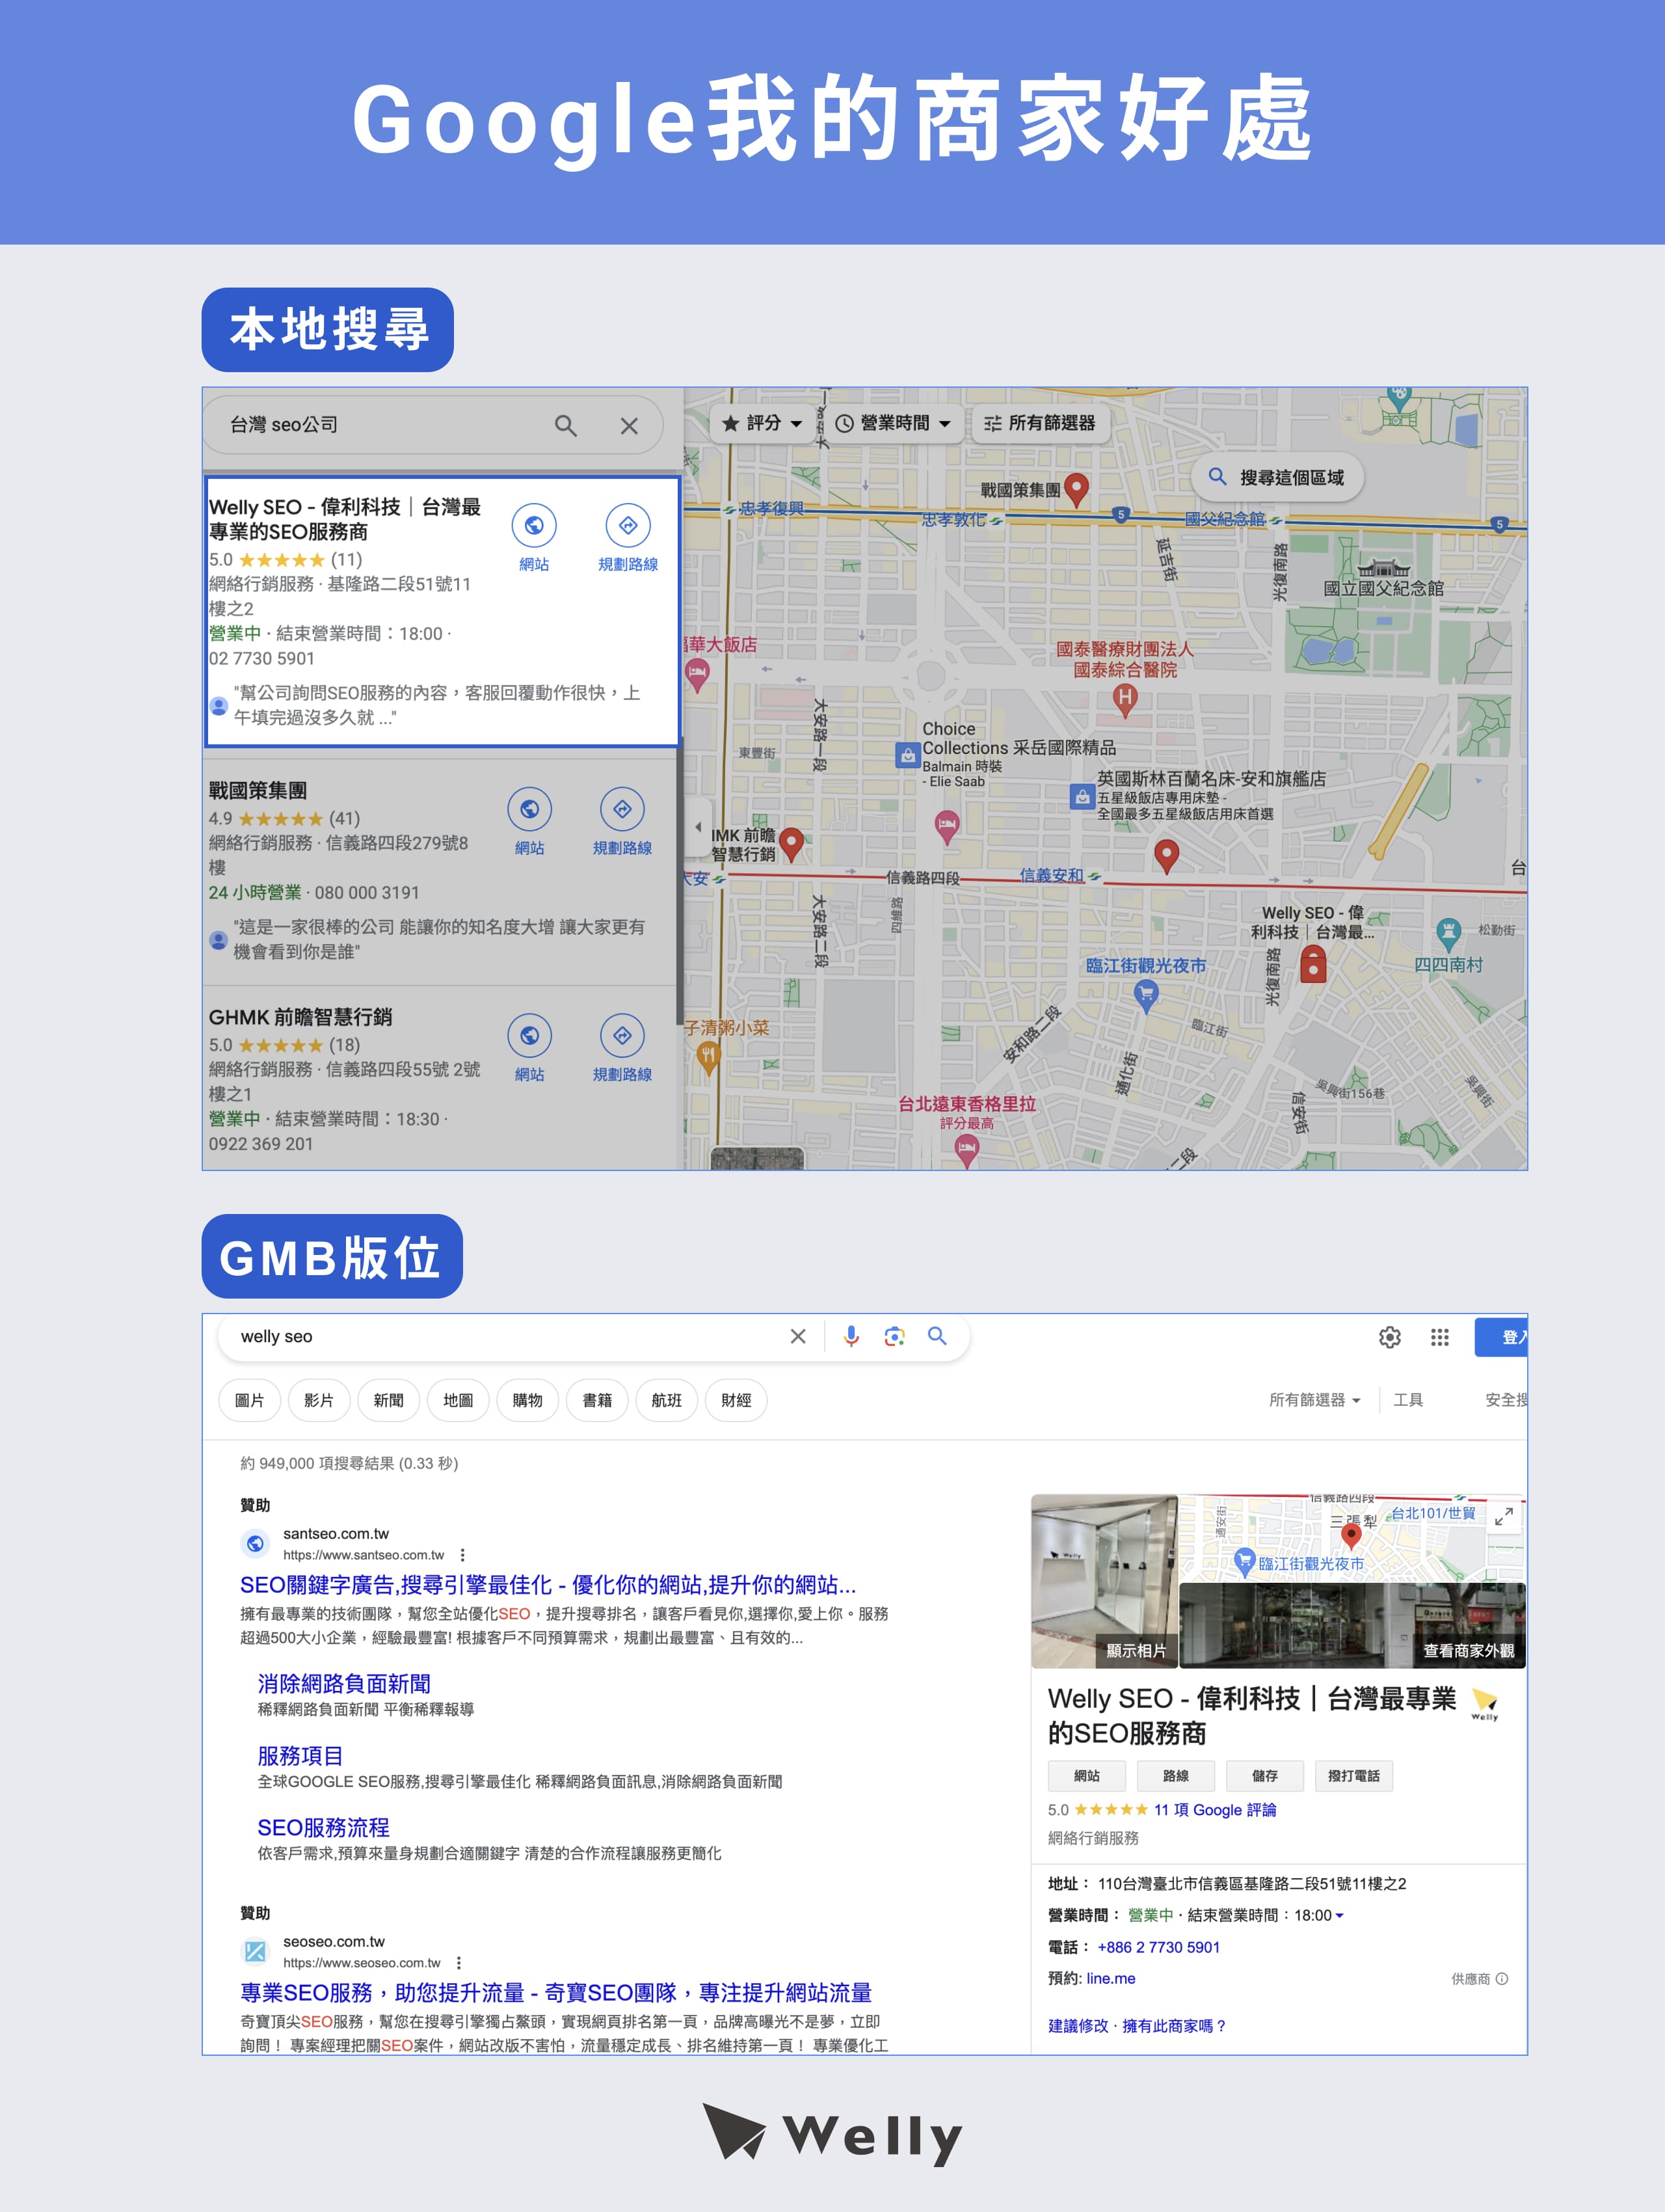This screenshot has width=1665, height=2212.
Task: Expand business hours next to 18:00
Action: (1339, 1916)
